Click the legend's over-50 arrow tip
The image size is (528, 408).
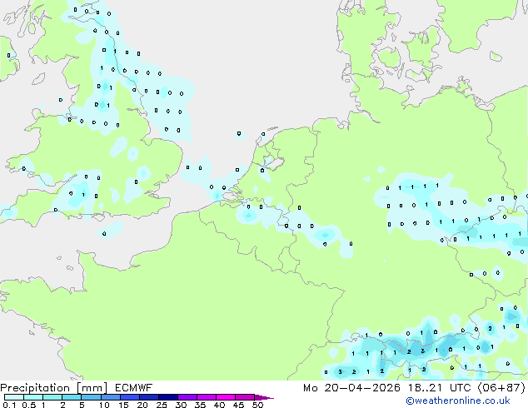click(x=264, y=397)
